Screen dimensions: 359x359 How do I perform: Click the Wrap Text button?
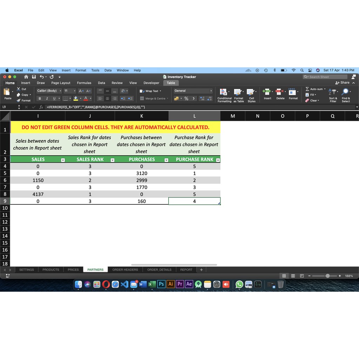[151, 91]
